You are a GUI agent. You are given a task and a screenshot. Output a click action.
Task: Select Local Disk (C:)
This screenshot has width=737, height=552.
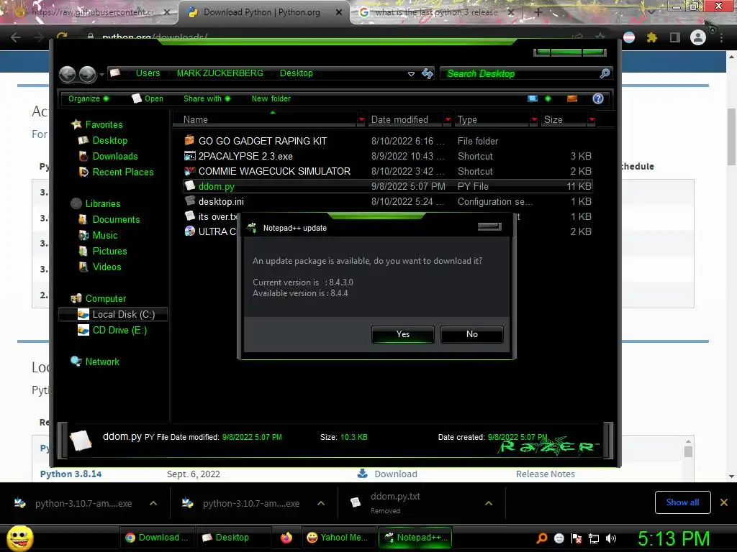113,315
